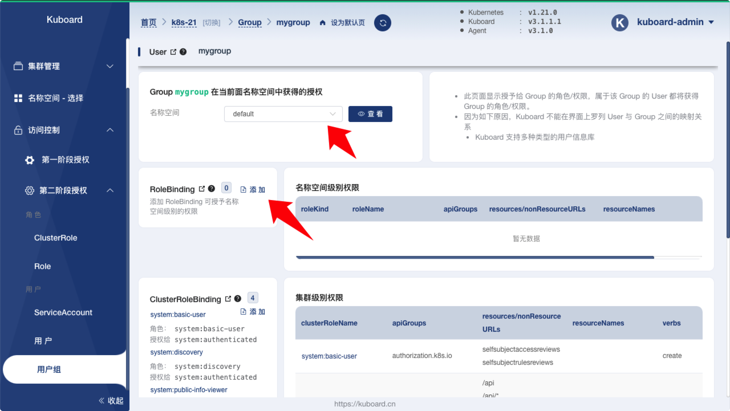Click the [切换] switch cluster link
730x411 pixels.
point(212,23)
